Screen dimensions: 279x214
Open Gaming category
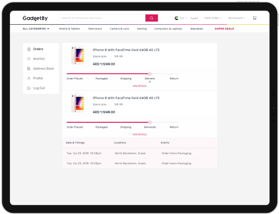tap(142, 29)
